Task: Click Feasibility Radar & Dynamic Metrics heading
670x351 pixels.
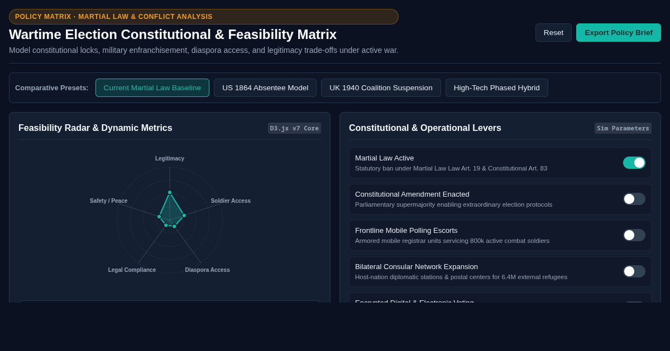Action: (x=95, y=128)
